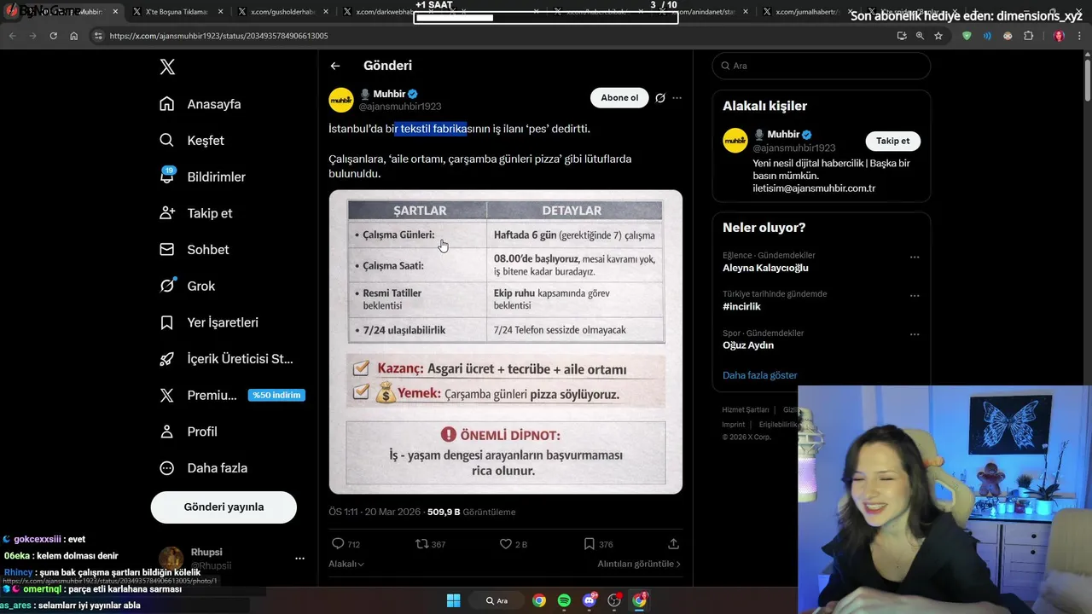Click share icon on post
This screenshot has height=614, width=1092.
tap(673, 543)
